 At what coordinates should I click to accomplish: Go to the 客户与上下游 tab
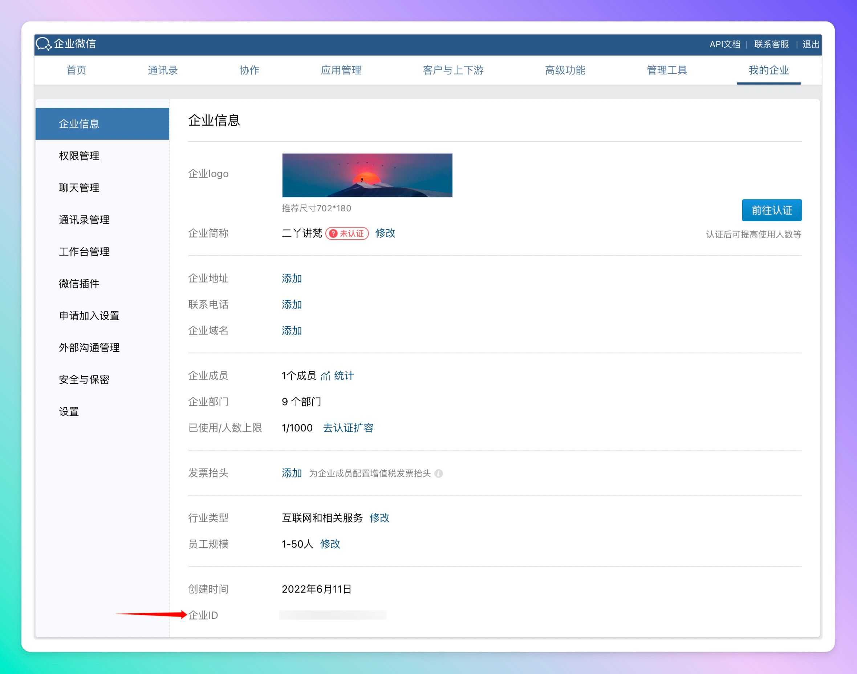tap(453, 70)
